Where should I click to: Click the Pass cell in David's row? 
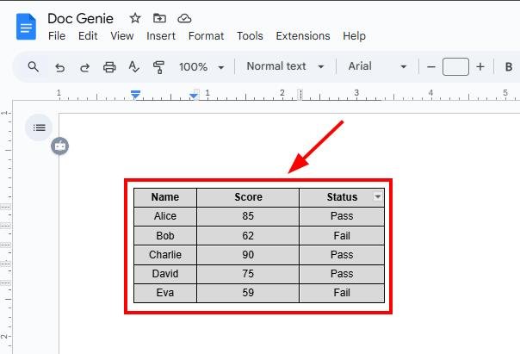click(342, 274)
